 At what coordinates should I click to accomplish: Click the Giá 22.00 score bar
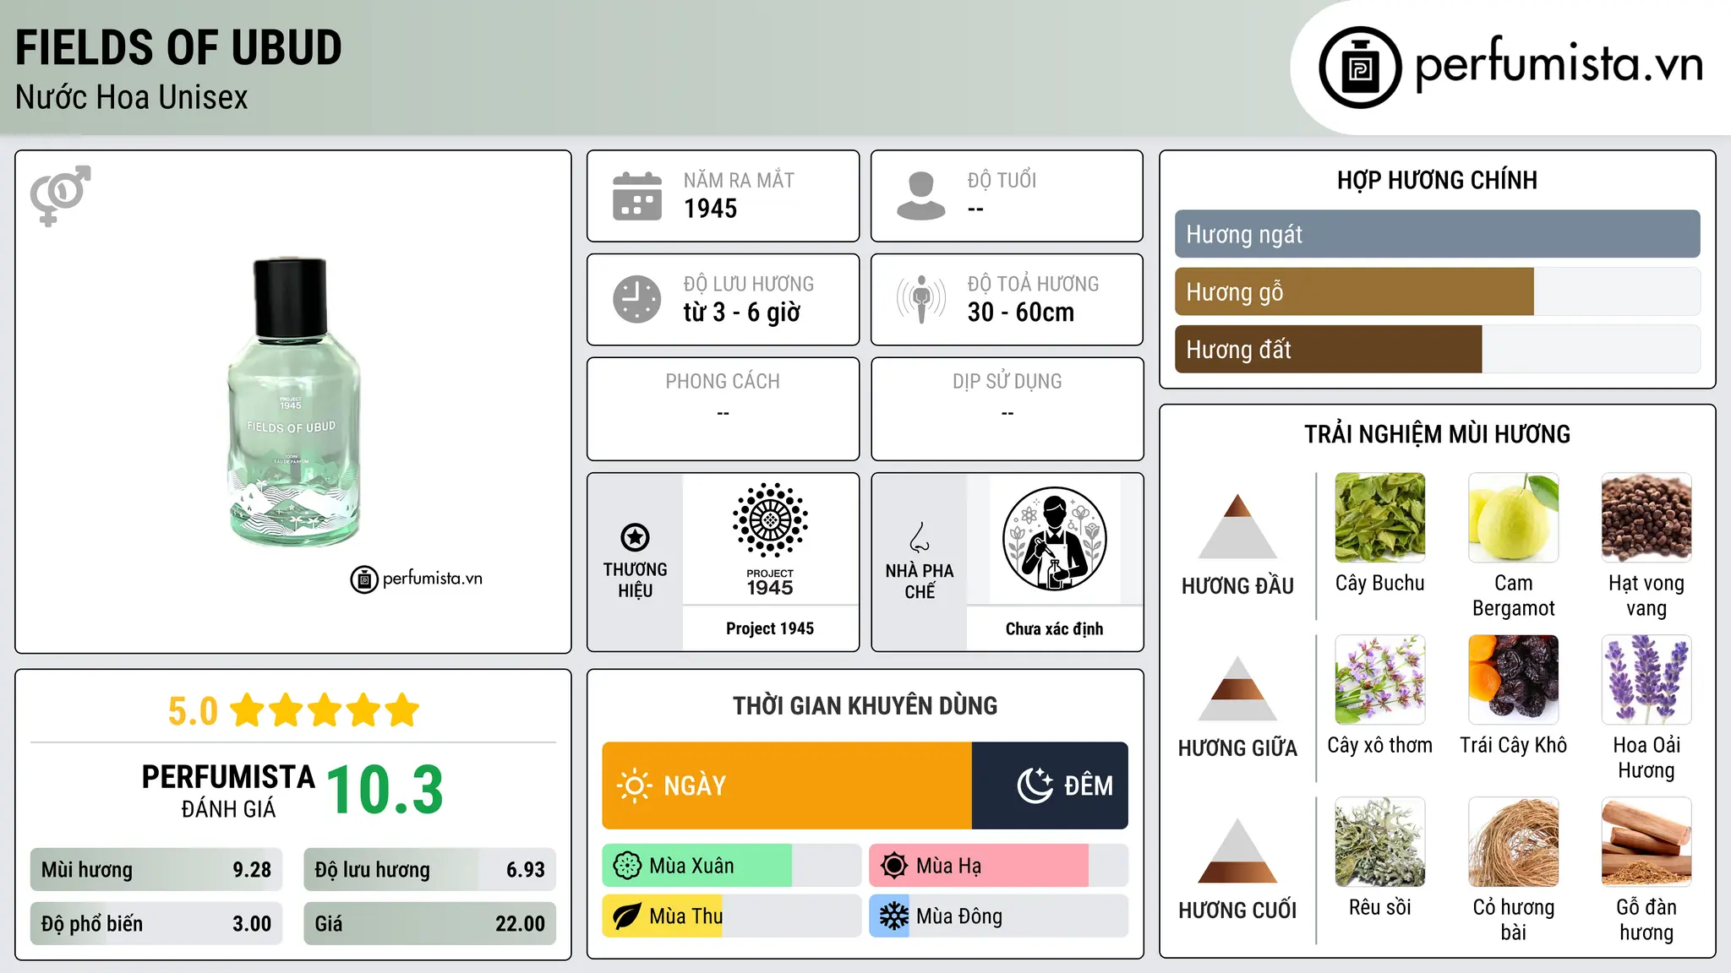click(x=429, y=923)
